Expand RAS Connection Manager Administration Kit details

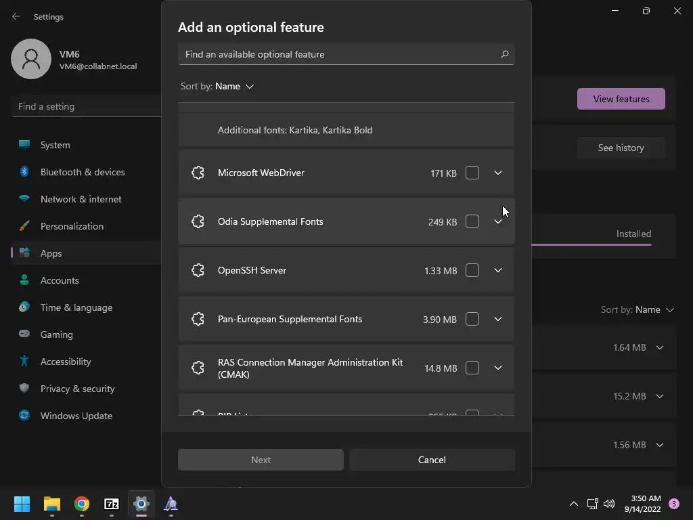coord(498,368)
